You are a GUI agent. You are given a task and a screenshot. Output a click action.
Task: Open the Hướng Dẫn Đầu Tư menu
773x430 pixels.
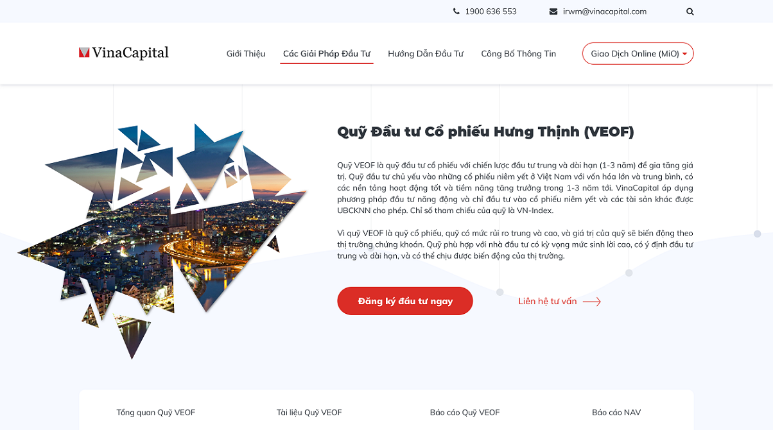(x=426, y=54)
